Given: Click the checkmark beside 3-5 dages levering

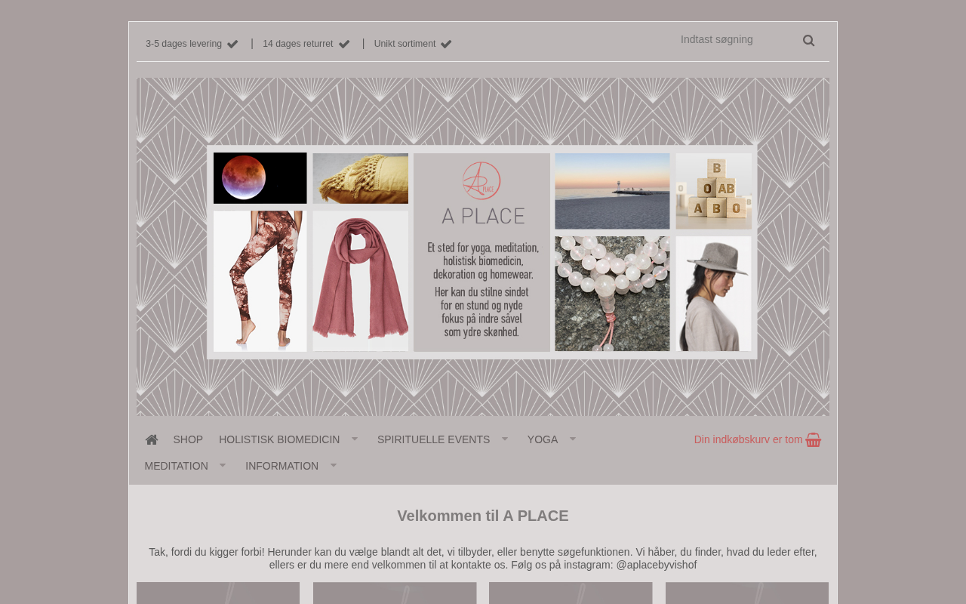Looking at the screenshot, I should pos(232,44).
